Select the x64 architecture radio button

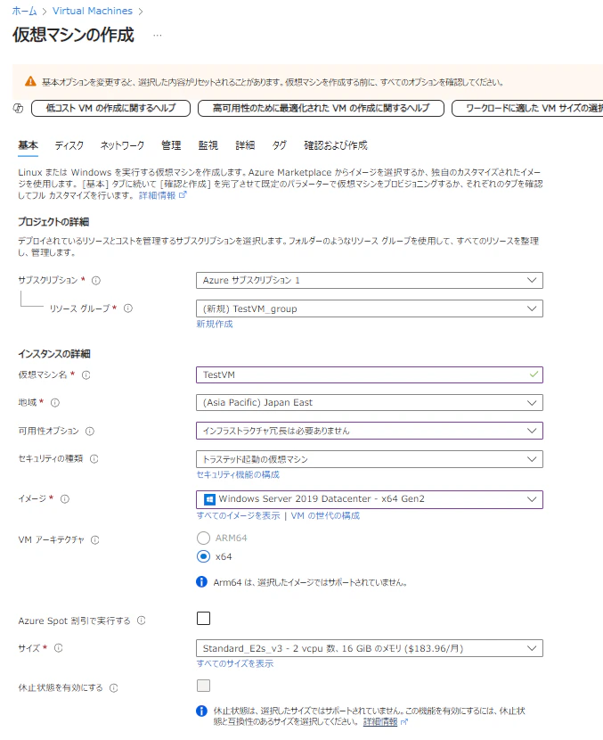pos(203,557)
